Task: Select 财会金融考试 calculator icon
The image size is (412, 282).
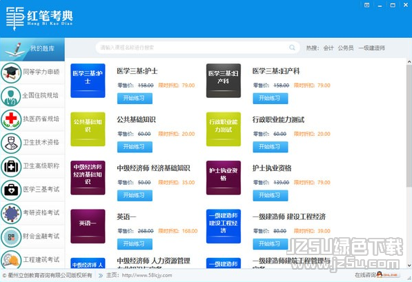Action: click(x=11, y=237)
